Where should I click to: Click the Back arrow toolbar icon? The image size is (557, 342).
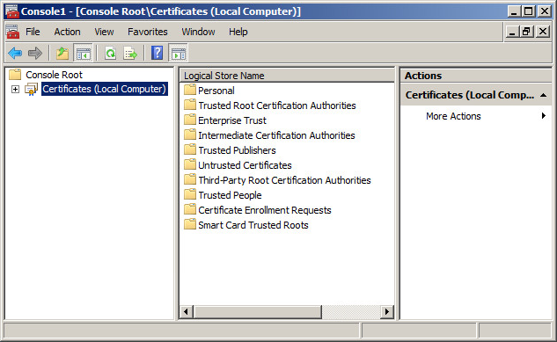pos(15,54)
